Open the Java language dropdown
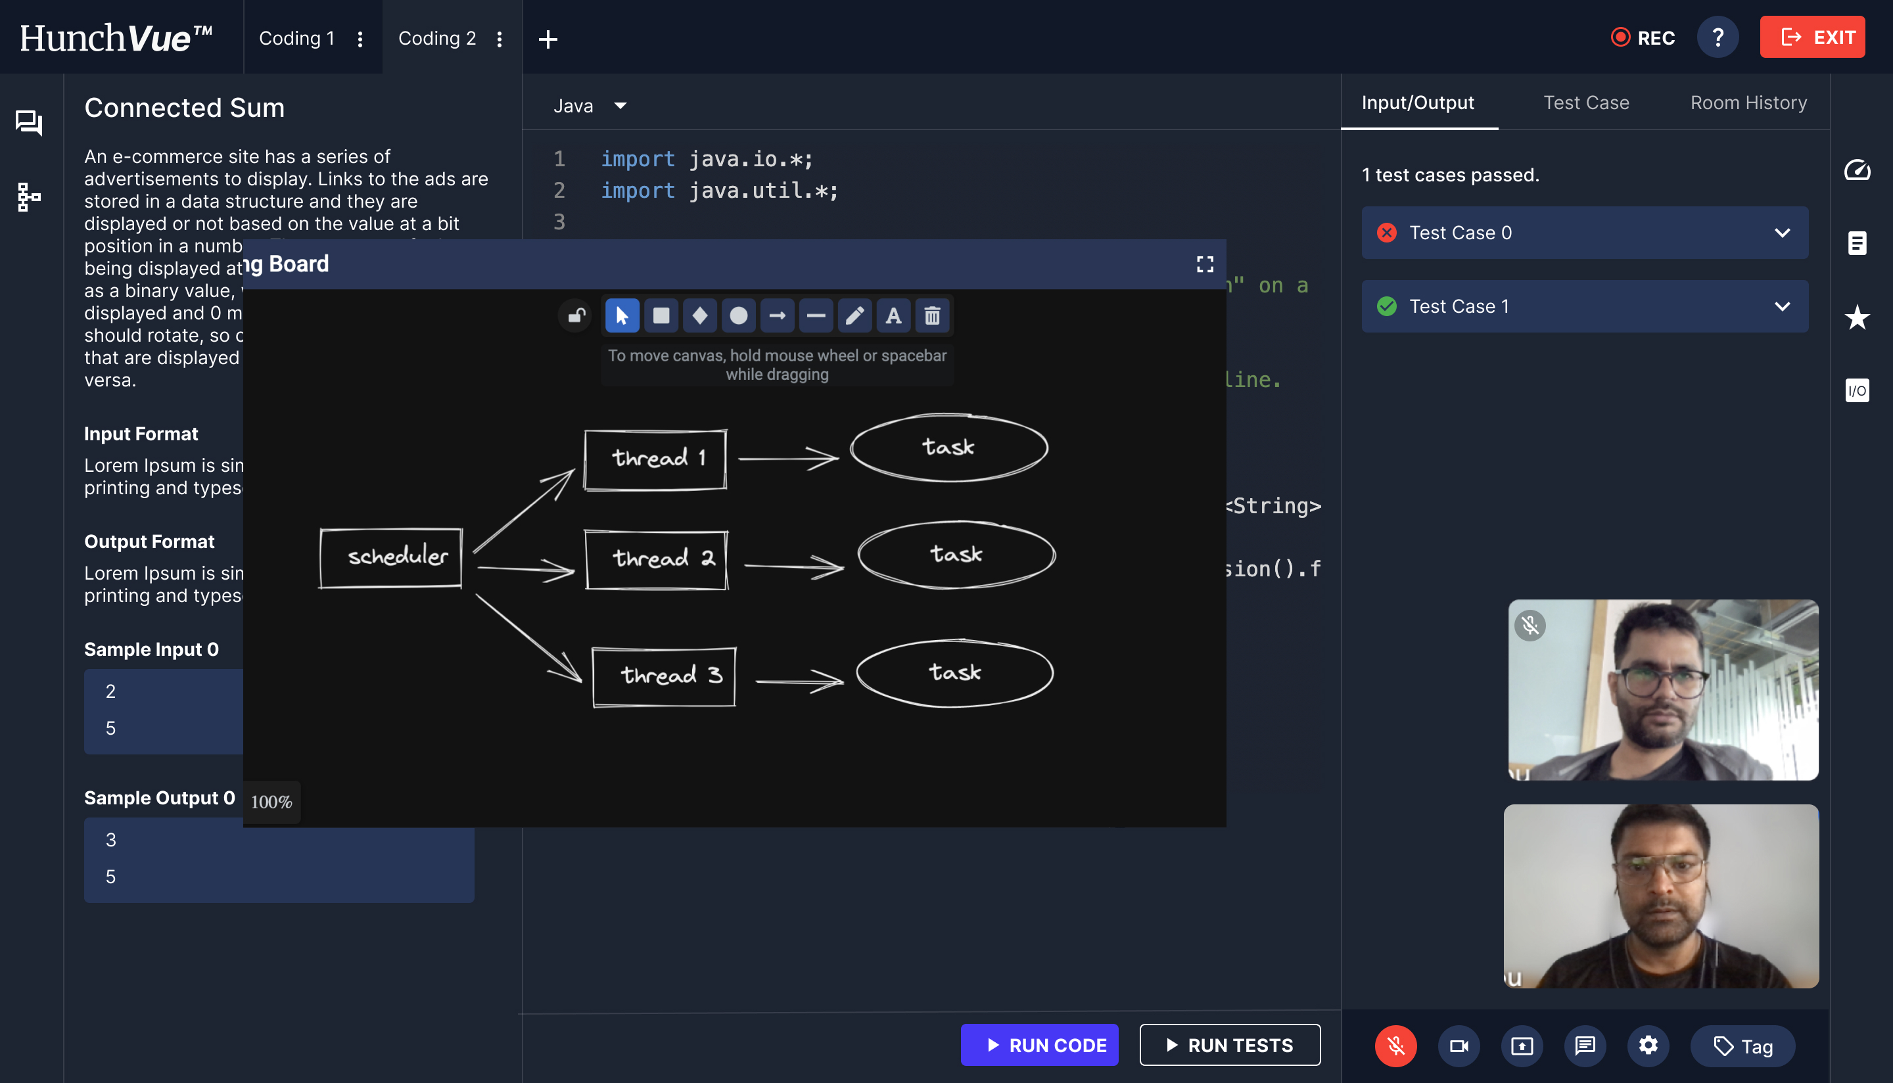Image resolution: width=1893 pixels, height=1083 pixels. (589, 106)
